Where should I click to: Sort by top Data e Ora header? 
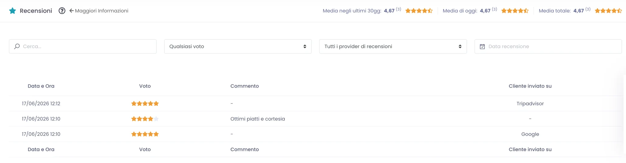(41, 86)
